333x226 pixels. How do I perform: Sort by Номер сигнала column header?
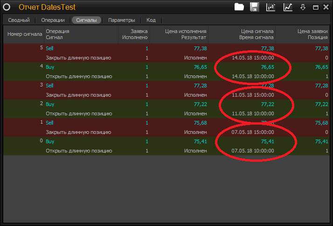(x=24, y=34)
